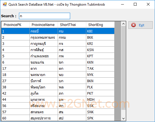Image resolution: width=155 pixels, height=122 pixels.
Task: Focus the Search text box
Action: [x=44, y=16]
